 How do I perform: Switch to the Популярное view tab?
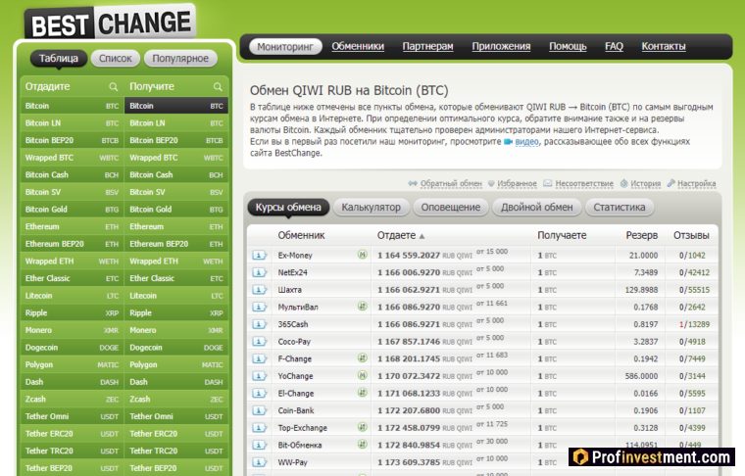180,59
